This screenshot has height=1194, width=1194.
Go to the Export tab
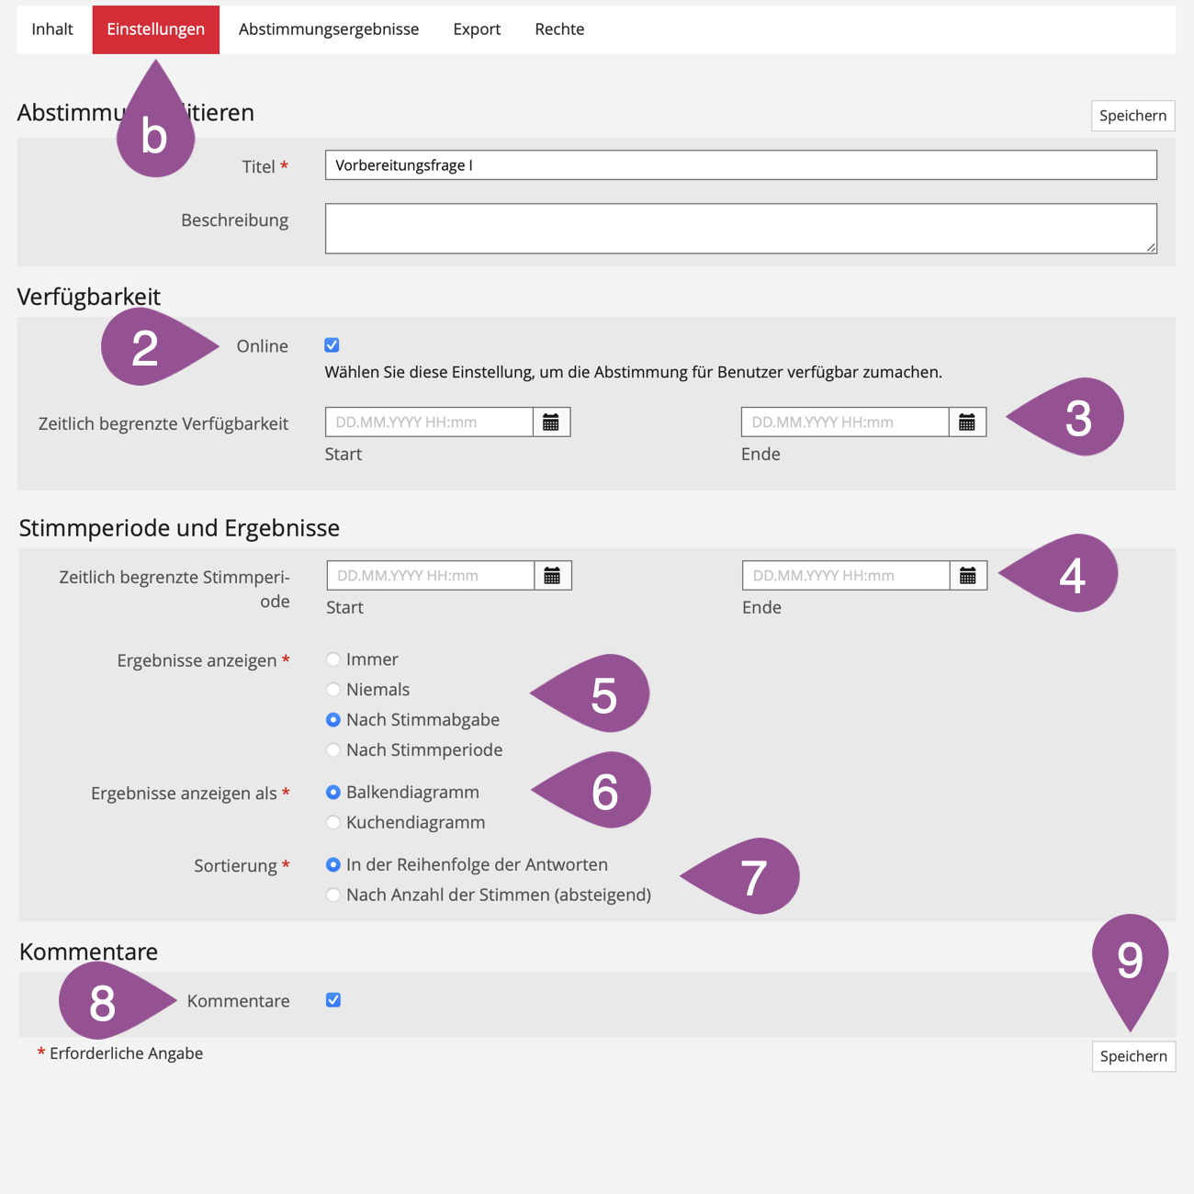coord(477,29)
